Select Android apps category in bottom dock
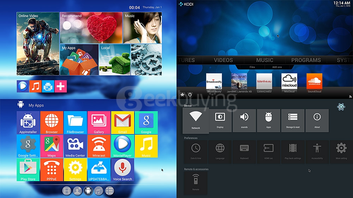The height and width of the screenshot is (198, 353). coord(88,191)
